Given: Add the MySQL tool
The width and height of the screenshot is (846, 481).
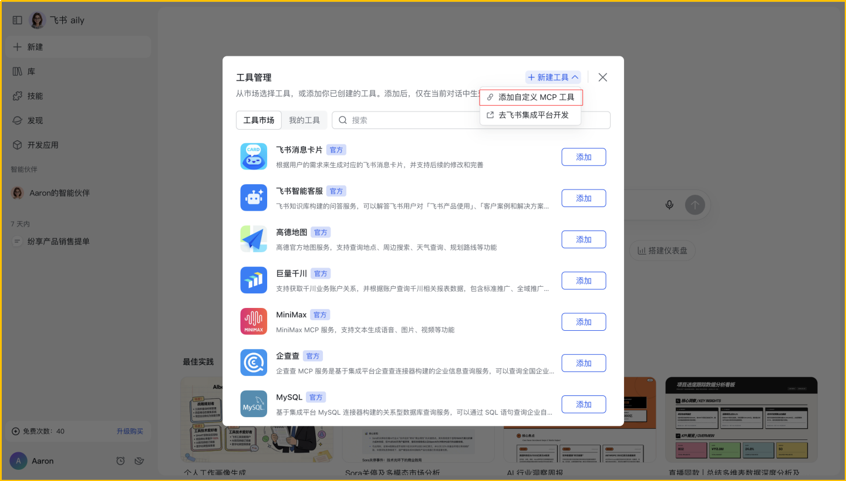Looking at the screenshot, I should pos(584,405).
